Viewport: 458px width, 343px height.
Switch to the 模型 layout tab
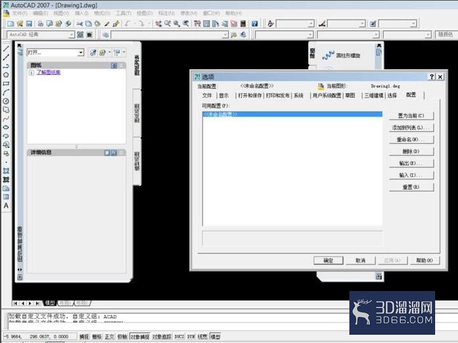pyautogui.click(x=50, y=303)
